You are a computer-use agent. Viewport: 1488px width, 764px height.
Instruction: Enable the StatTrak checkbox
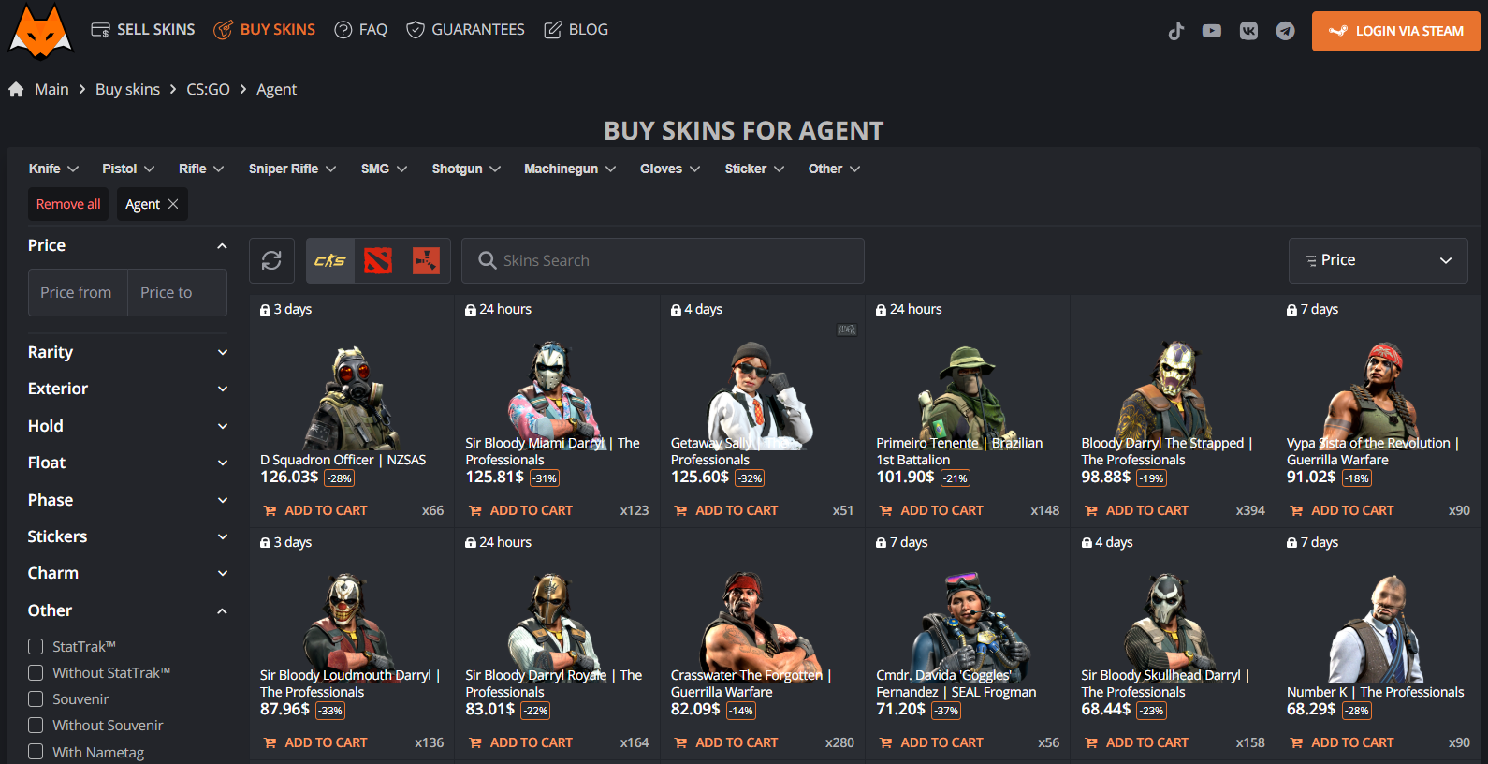pyautogui.click(x=36, y=646)
